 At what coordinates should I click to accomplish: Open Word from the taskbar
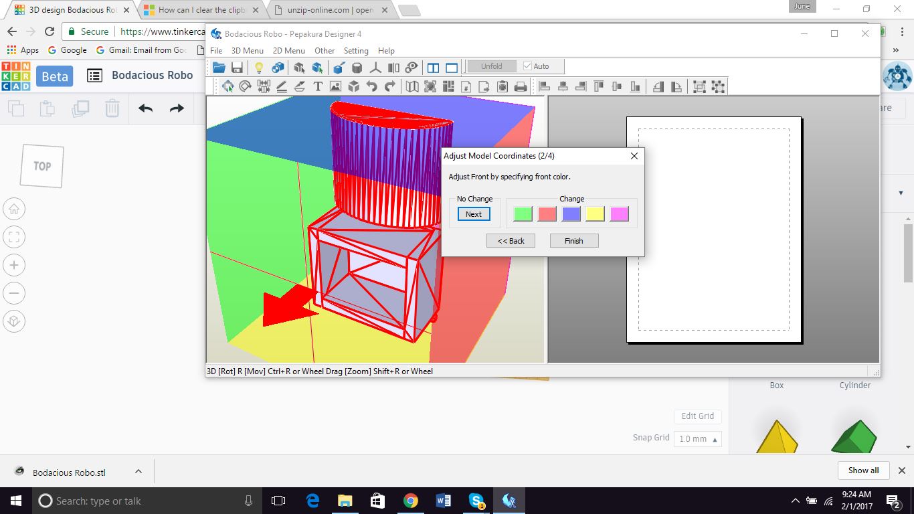tap(444, 501)
